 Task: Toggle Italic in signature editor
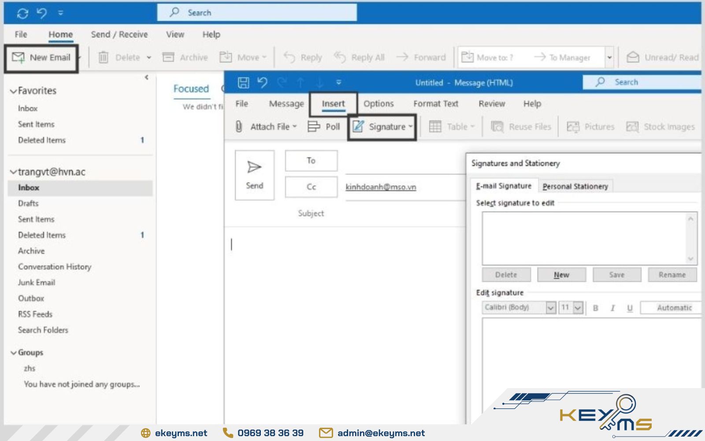point(612,308)
